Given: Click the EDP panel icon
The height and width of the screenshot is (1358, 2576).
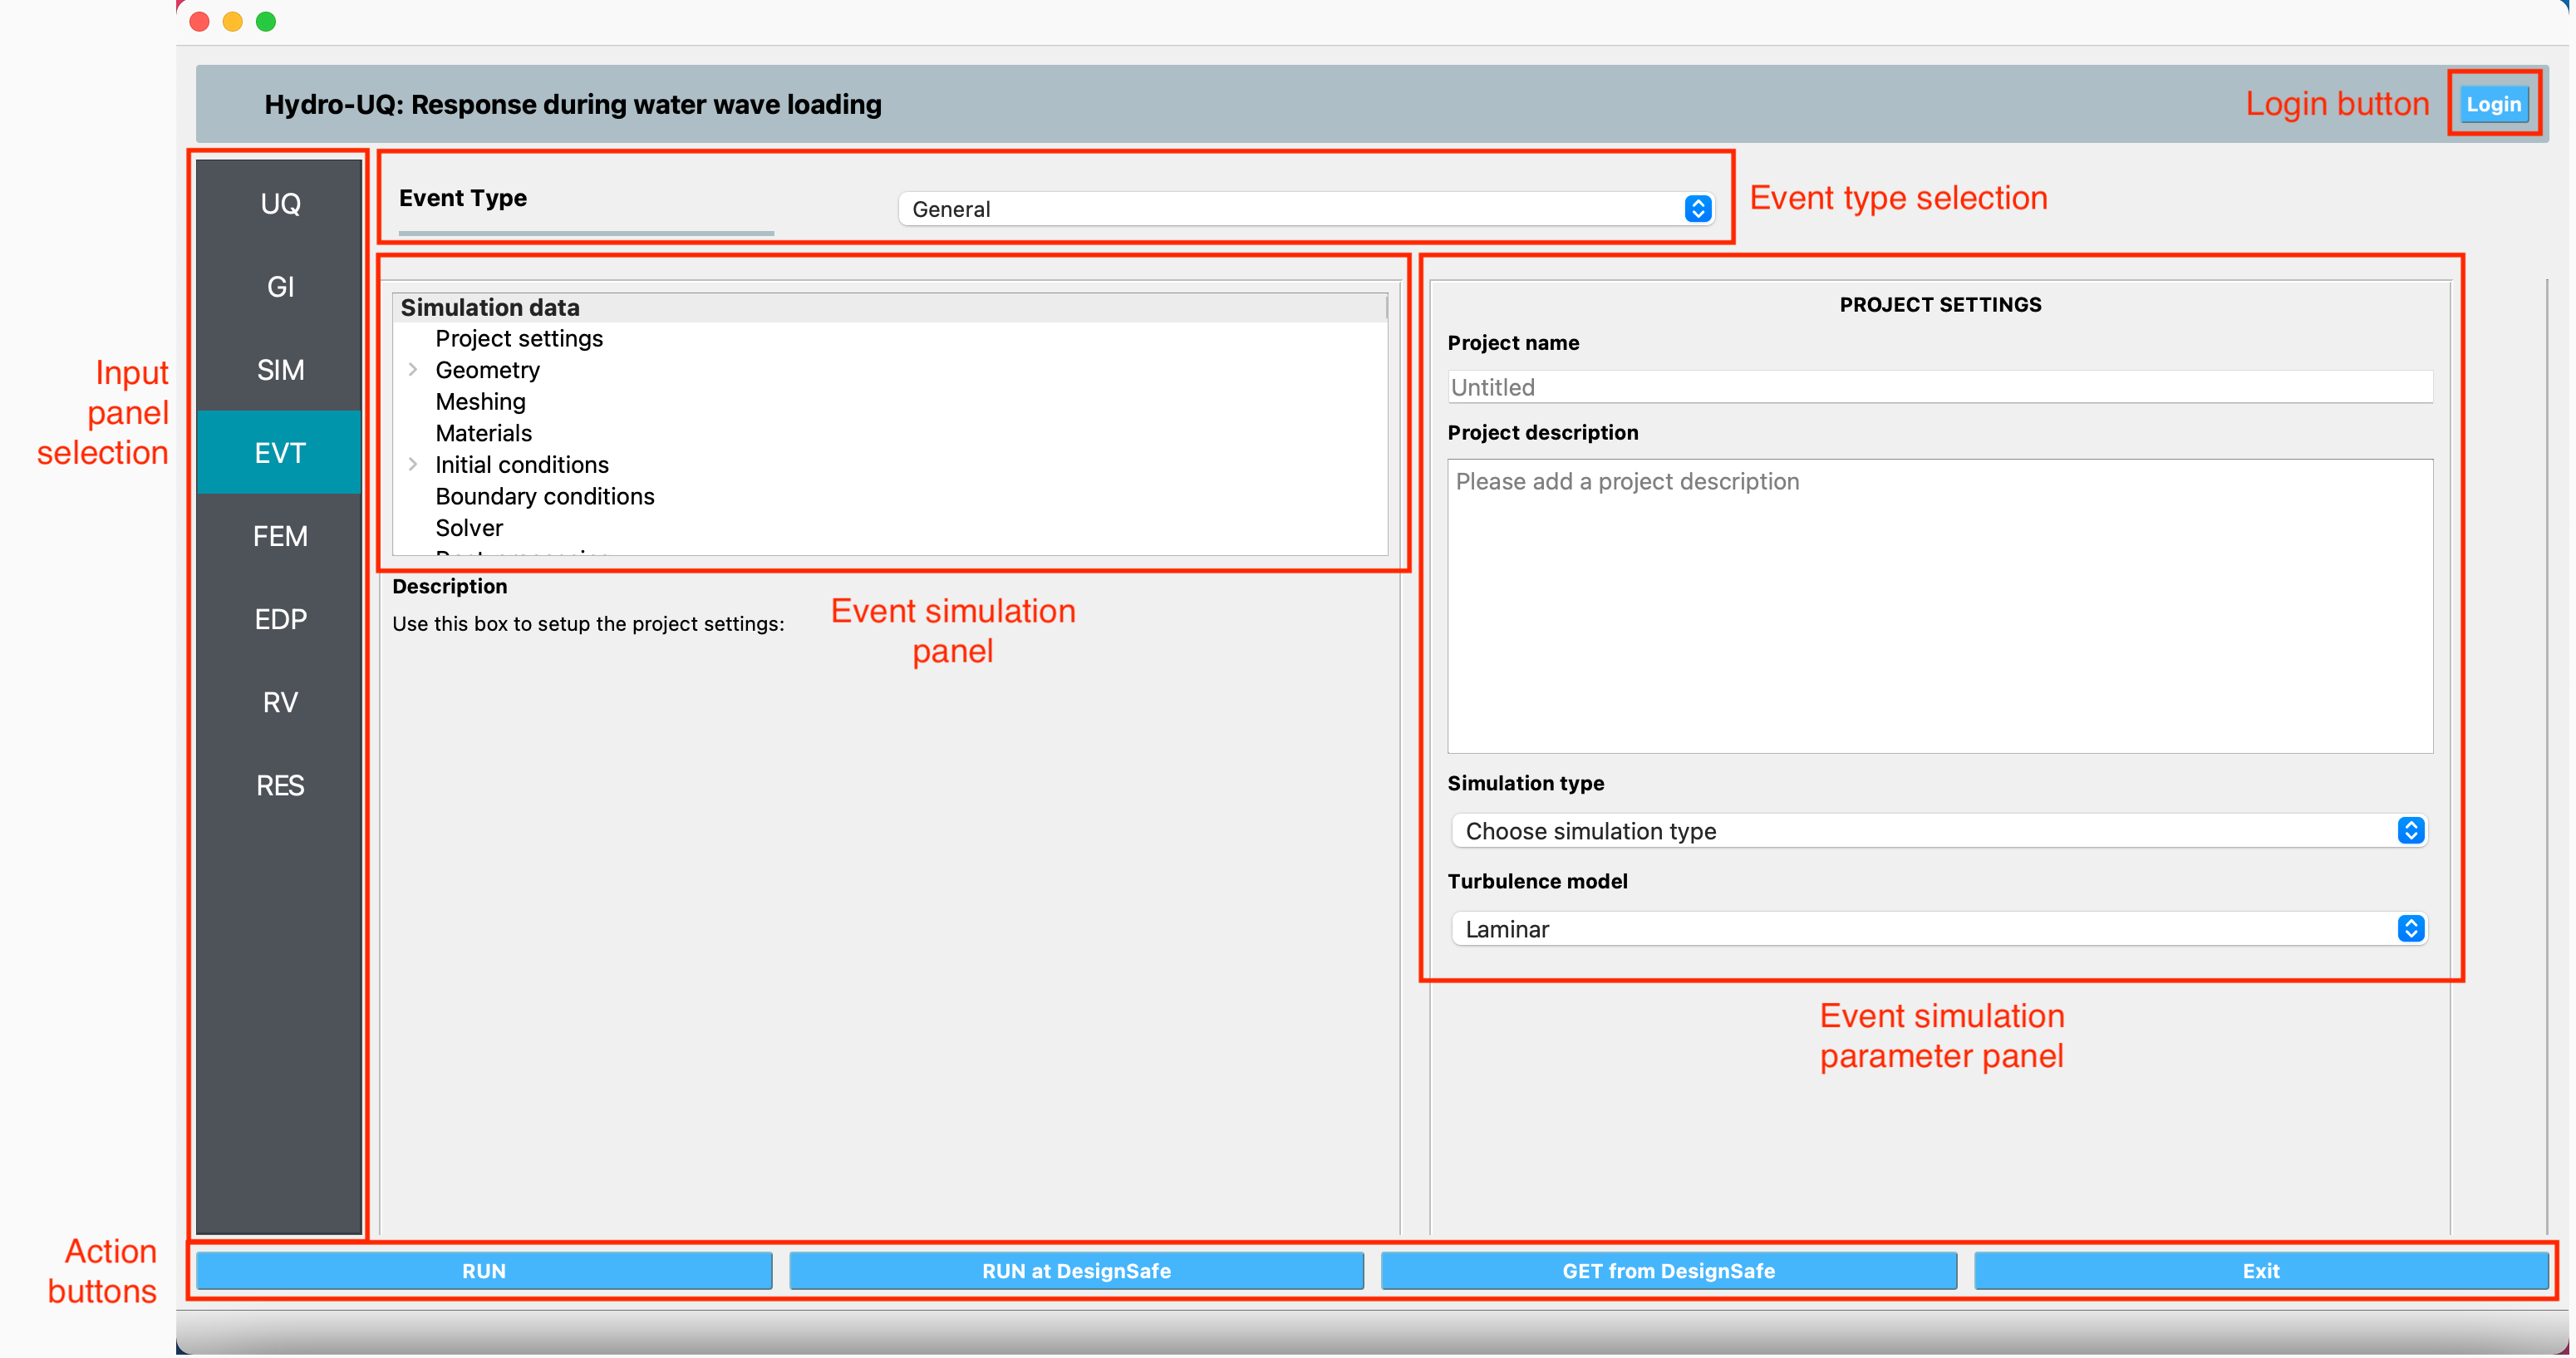Looking at the screenshot, I should [x=276, y=617].
